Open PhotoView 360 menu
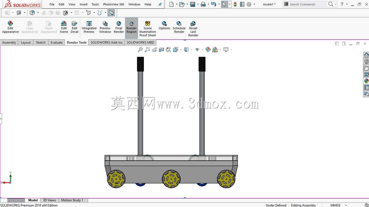Screen dimensions: 369x207 [x=114, y=4]
